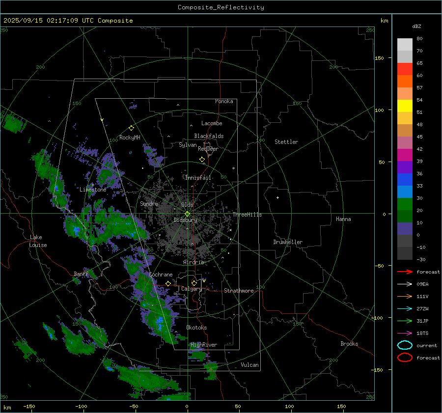Click the RockyMH label
Screen dimensions: 442x413
point(130,138)
